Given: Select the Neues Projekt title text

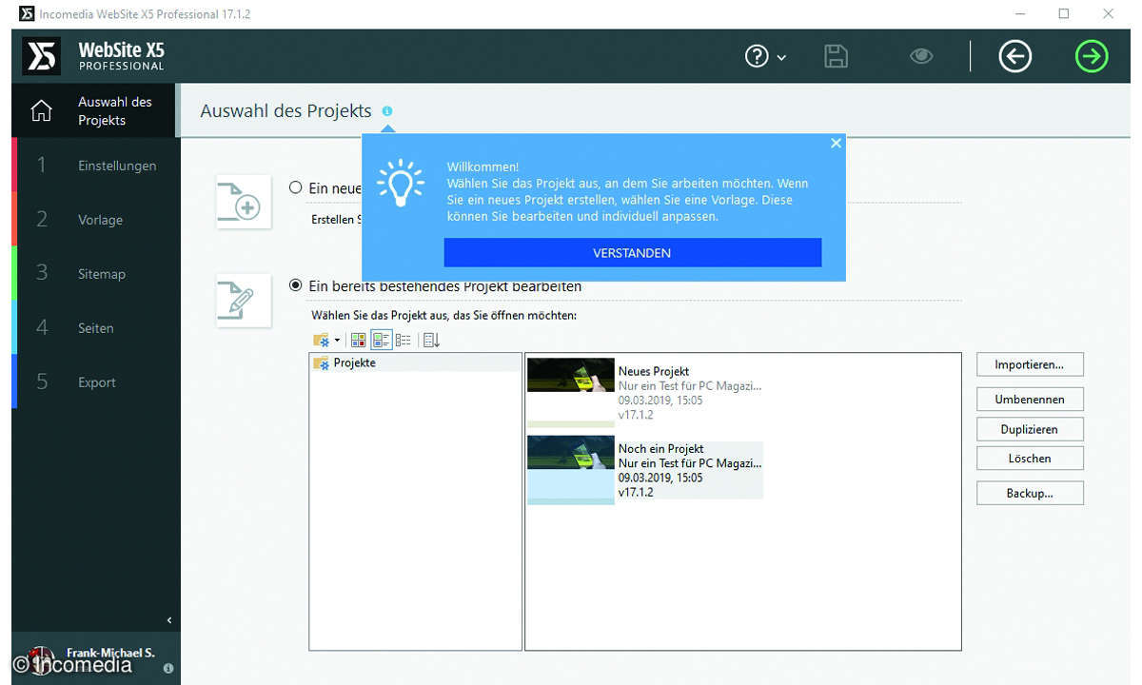Looking at the screenshot, I should pyautogui.click(x=653, y=371).
